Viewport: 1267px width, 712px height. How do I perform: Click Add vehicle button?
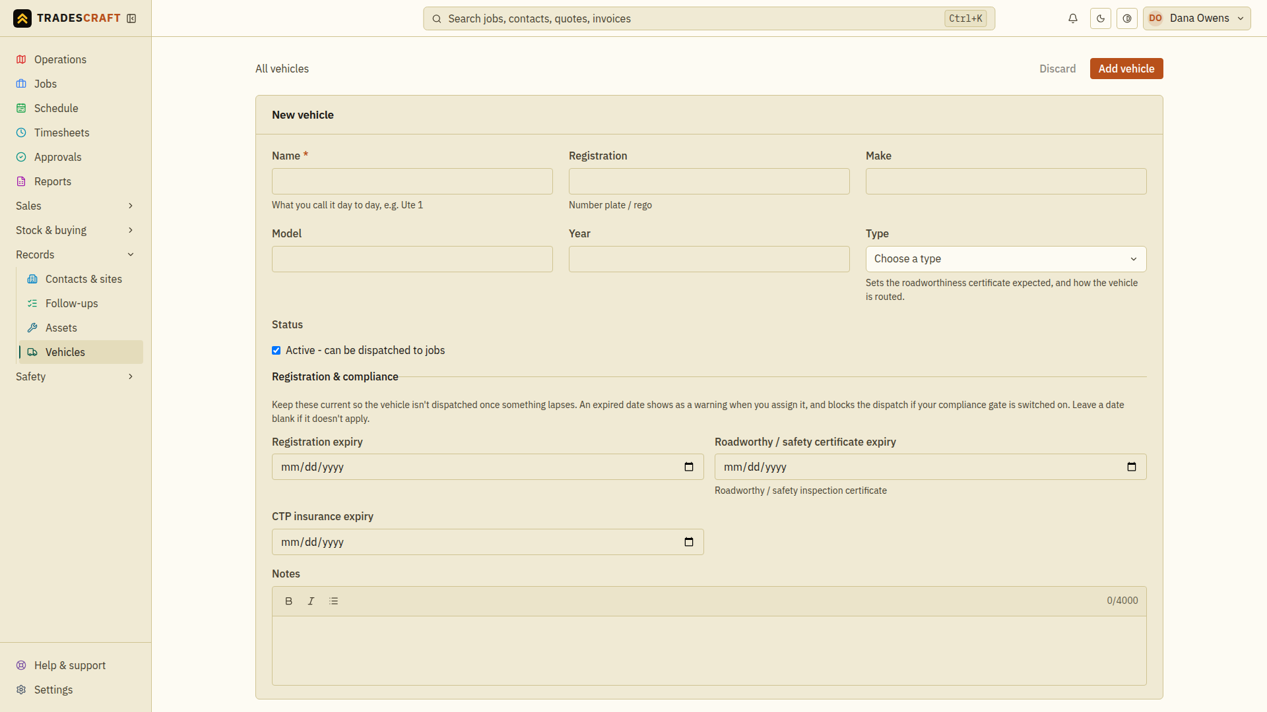click(x=1126, y=69)
